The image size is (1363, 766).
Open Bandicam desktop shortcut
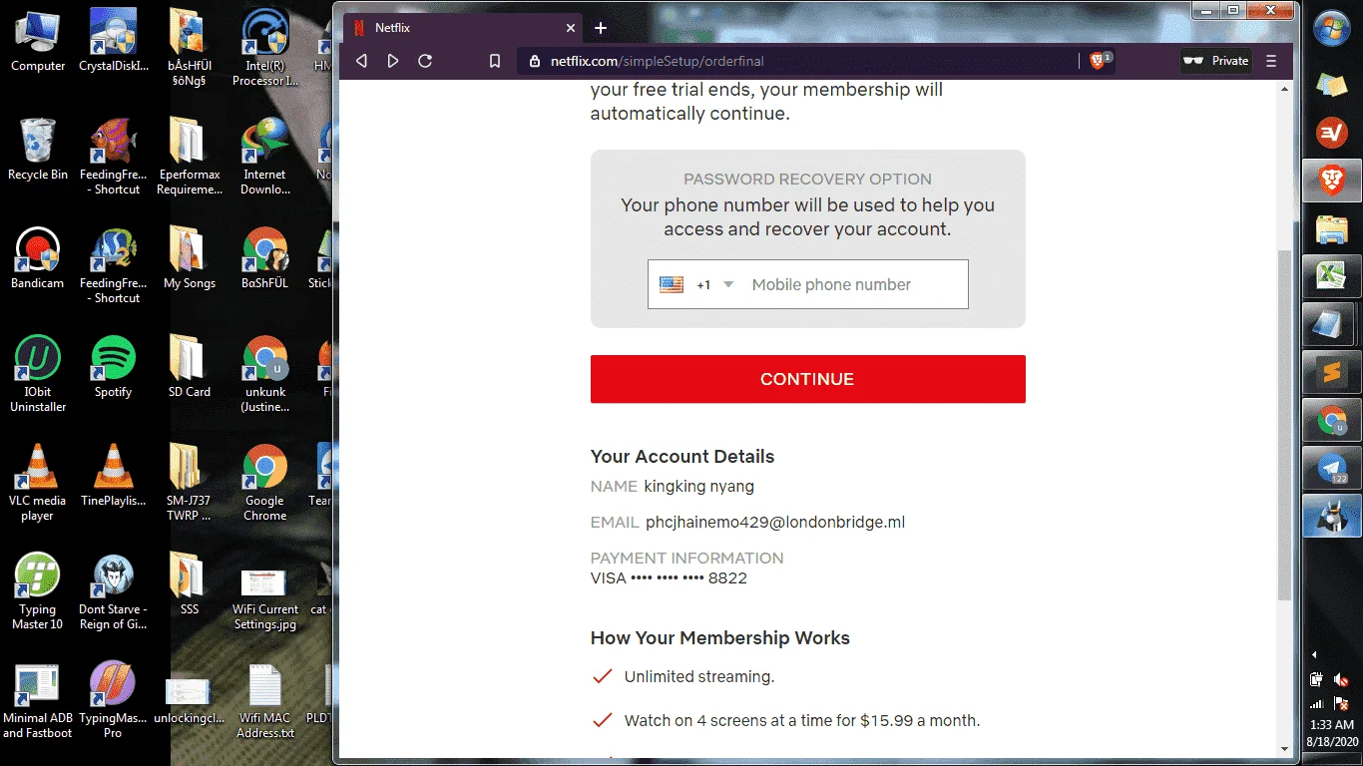coord(38,257)
